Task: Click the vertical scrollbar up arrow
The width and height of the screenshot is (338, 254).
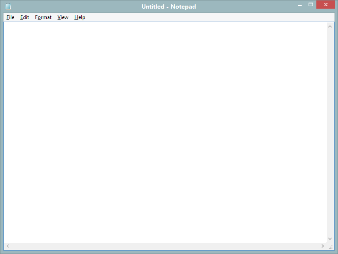Action: (x=330, y=26)
